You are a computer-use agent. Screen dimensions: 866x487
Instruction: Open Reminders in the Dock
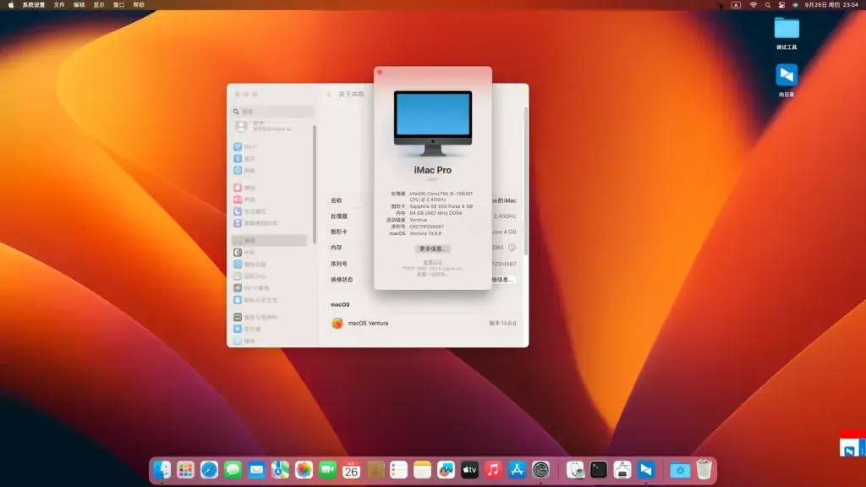click(x=399, y=470)
